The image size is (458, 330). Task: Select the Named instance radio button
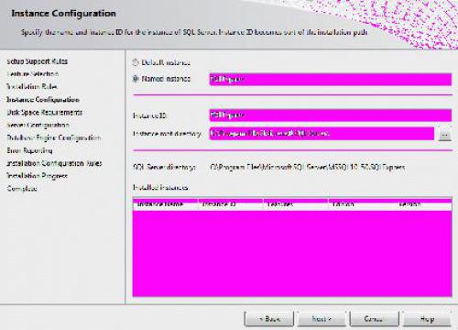(136, 79)
